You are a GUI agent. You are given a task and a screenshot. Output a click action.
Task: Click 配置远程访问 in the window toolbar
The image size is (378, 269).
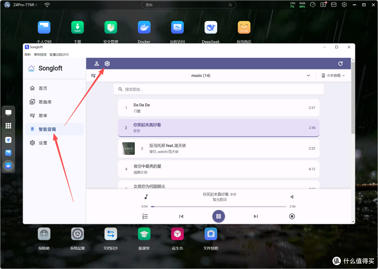pyautogui.click(x=59, y=55)
